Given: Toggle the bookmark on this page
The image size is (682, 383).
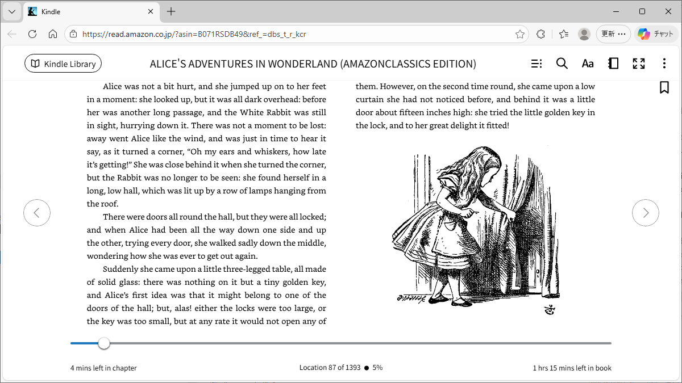Looking at the screenshot, I should coord(664,87).
